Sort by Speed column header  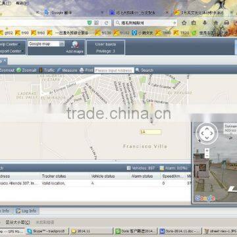(x=173, y=176)
